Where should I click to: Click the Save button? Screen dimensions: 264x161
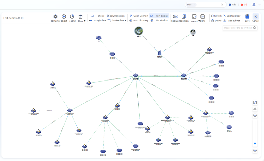247,18
